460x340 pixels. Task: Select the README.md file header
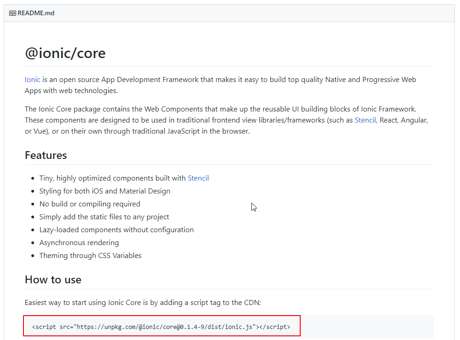[35, 13]
